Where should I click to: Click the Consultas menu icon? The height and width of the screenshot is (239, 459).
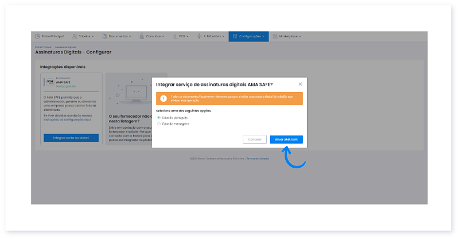click(x=142, y=36)
